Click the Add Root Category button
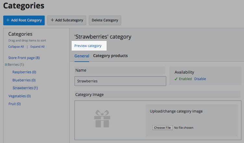This screenshot has height=143, width=244. 24,20
